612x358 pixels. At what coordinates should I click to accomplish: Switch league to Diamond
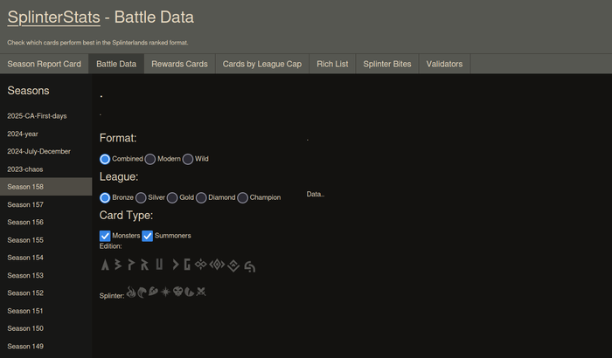(x=201, y=197)
